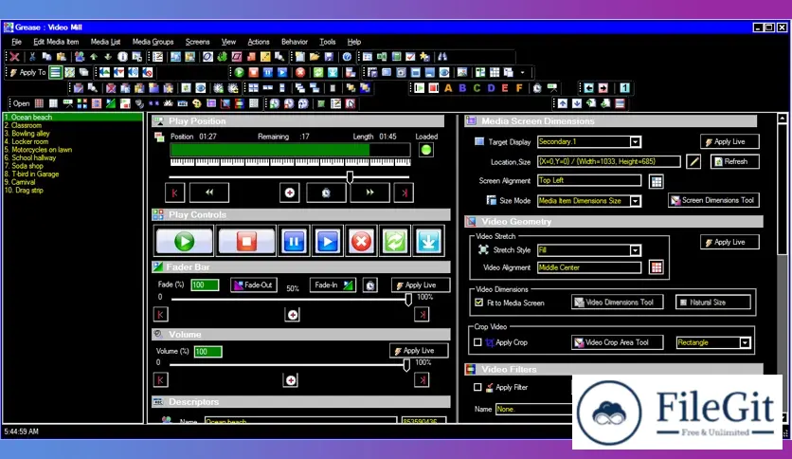Viewport: 792px width, 459px height.
Task: Open the Tools menu
Action: [x=327, y=42]
